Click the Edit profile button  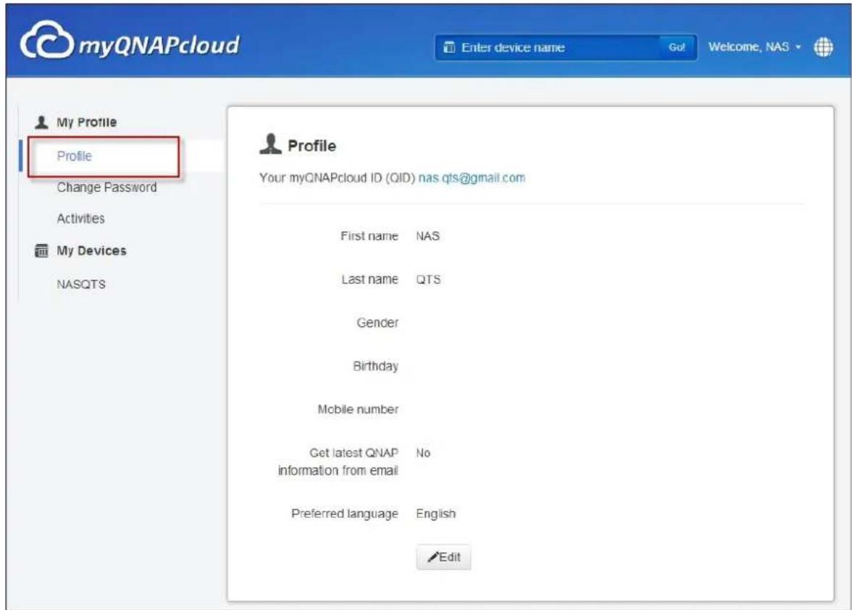pos(443,557)
